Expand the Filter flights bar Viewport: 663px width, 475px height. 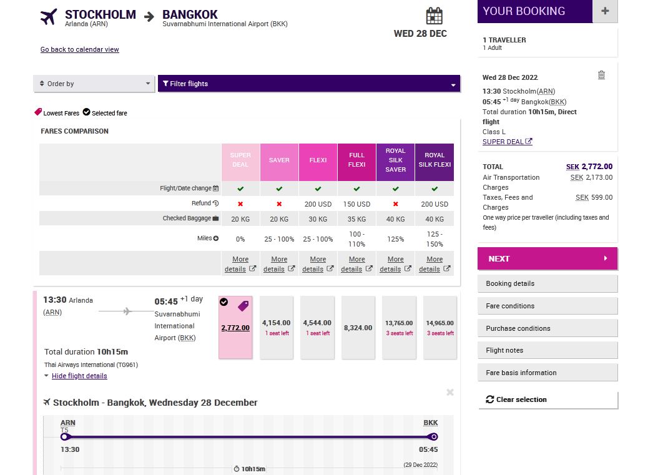(308, 84)
